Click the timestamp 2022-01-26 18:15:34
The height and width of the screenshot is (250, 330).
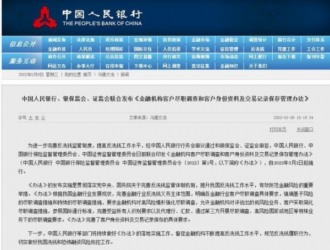pyautogui.click(x=293, y=118)
